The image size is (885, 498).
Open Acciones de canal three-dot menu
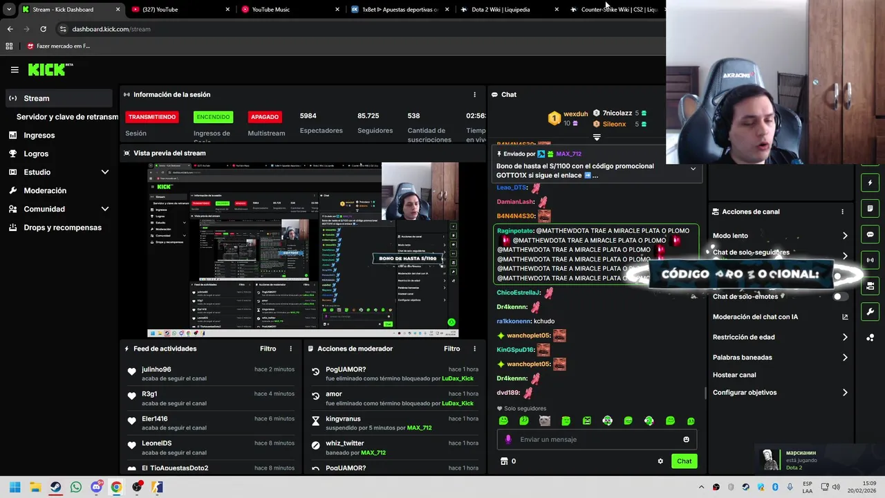842,212
